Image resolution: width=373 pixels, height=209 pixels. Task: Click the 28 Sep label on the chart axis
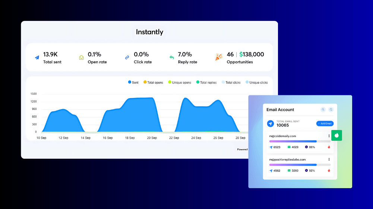240,138
